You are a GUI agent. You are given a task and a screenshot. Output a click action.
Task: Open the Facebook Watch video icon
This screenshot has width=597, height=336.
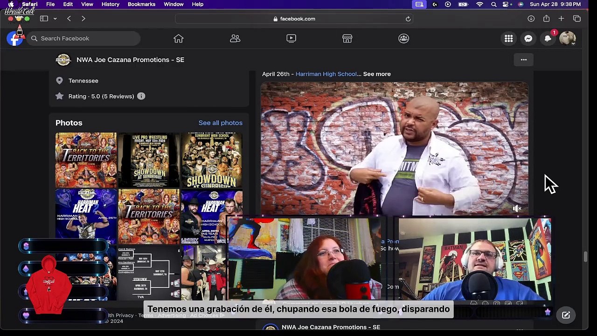click(291, 38)
